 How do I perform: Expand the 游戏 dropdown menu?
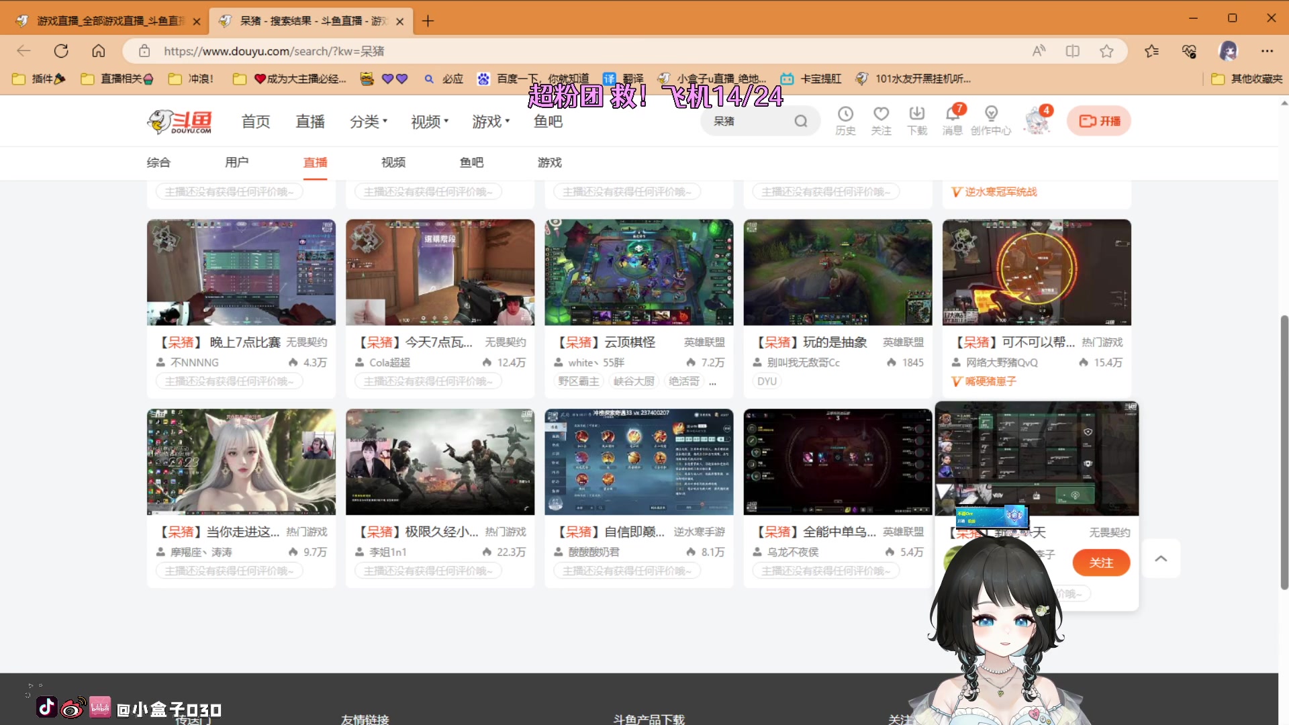[x=491, y=121]
